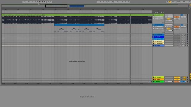Viewport: 191px width, 107px height.
Task: Click the arrangement overview view box
Action: (x=56, y=6)
